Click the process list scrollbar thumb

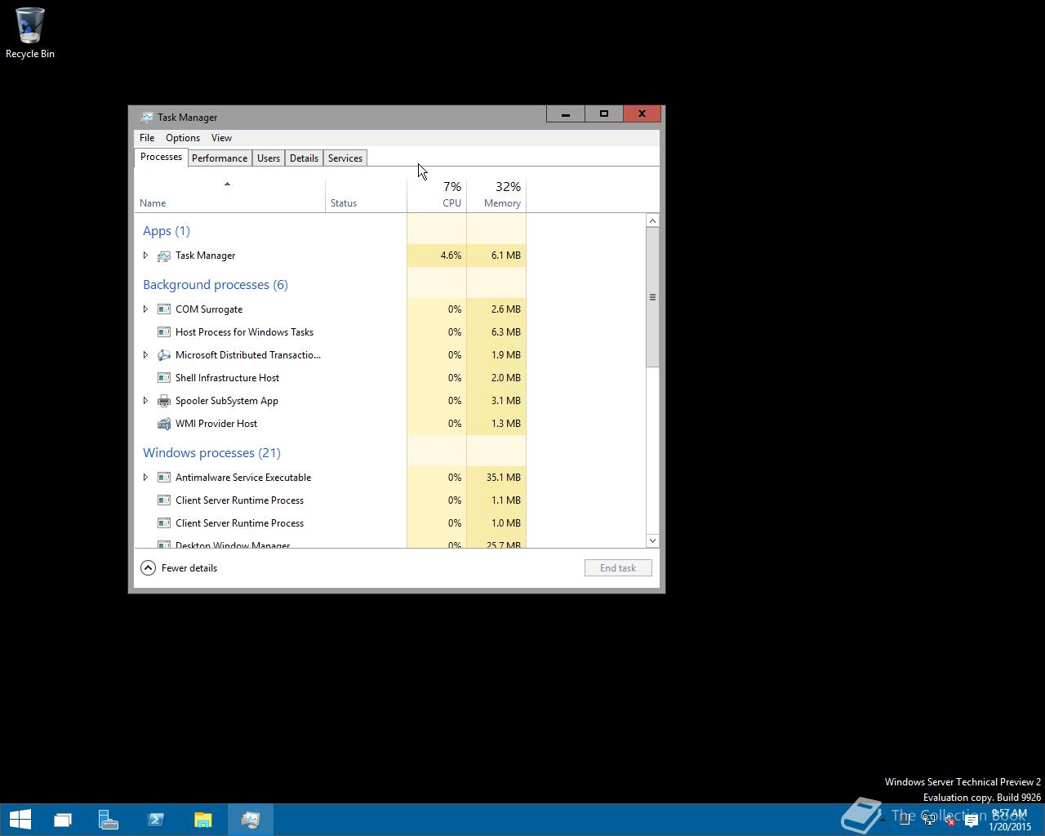point(652,297)
